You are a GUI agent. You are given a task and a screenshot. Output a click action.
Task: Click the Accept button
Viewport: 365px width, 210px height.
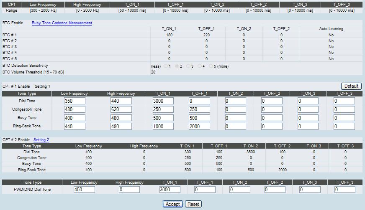pyautogui.click(x=172, y=204)
